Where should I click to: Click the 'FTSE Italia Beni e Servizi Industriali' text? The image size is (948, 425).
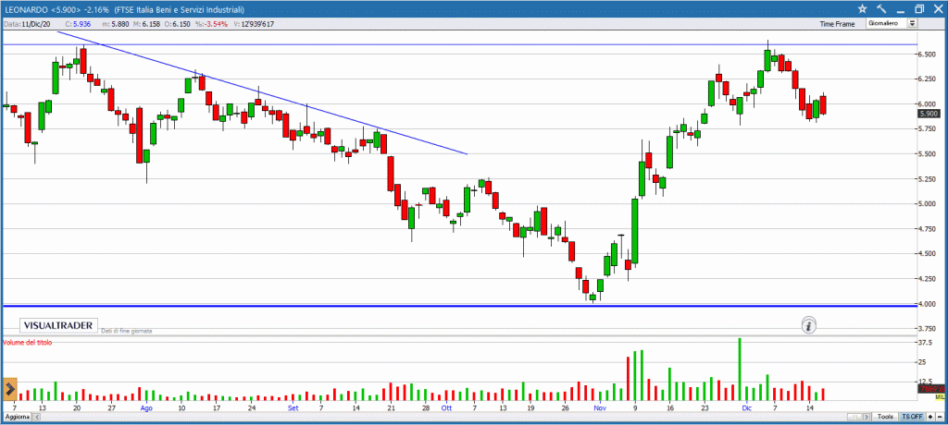point(179,8)
